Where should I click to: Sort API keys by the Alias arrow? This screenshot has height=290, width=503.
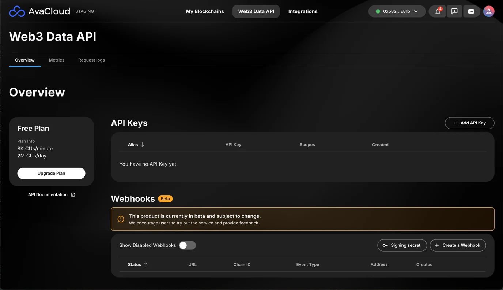coord(142,145)
